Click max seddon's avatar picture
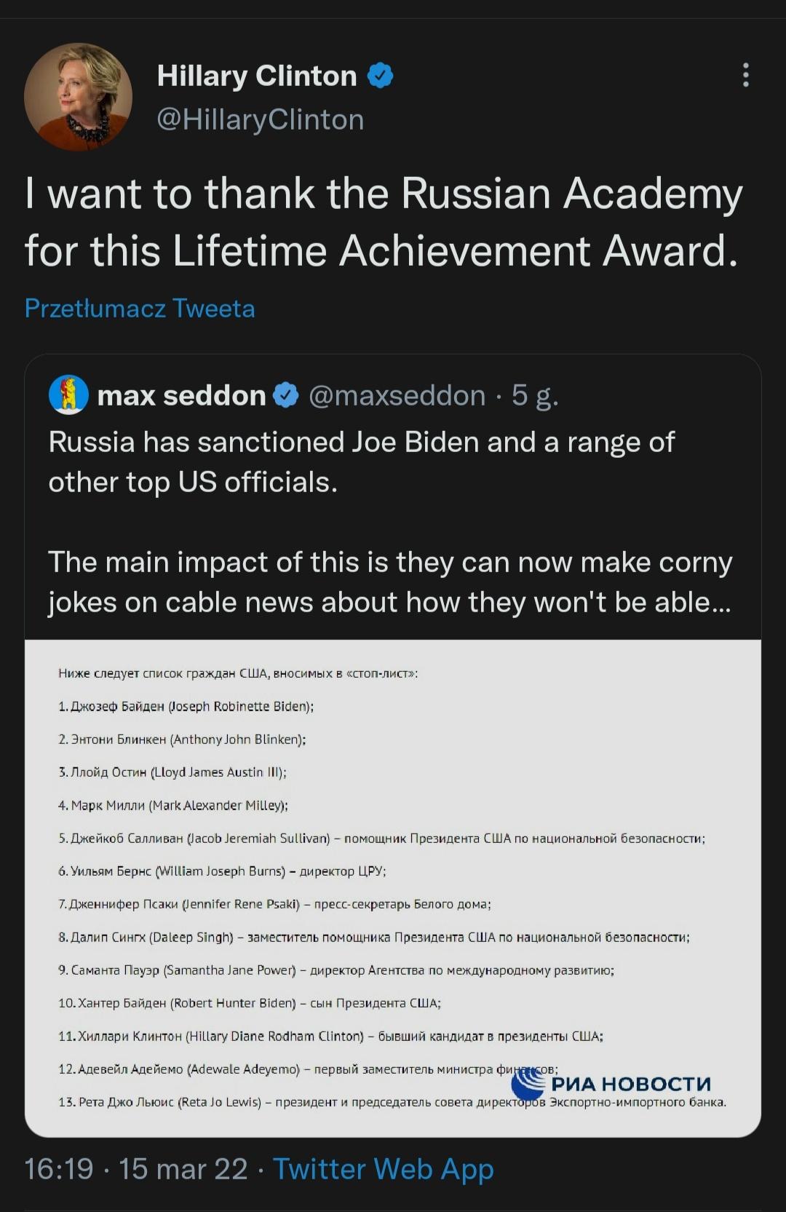This screenshot has width=786, height=1212. coord(68,395)
